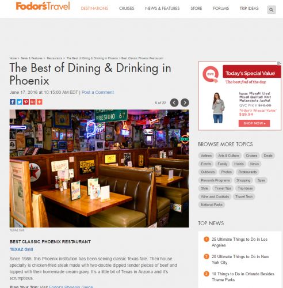The image size is (283, 288).
Task: Advance to next slide arrow
Action: [185, 103]
